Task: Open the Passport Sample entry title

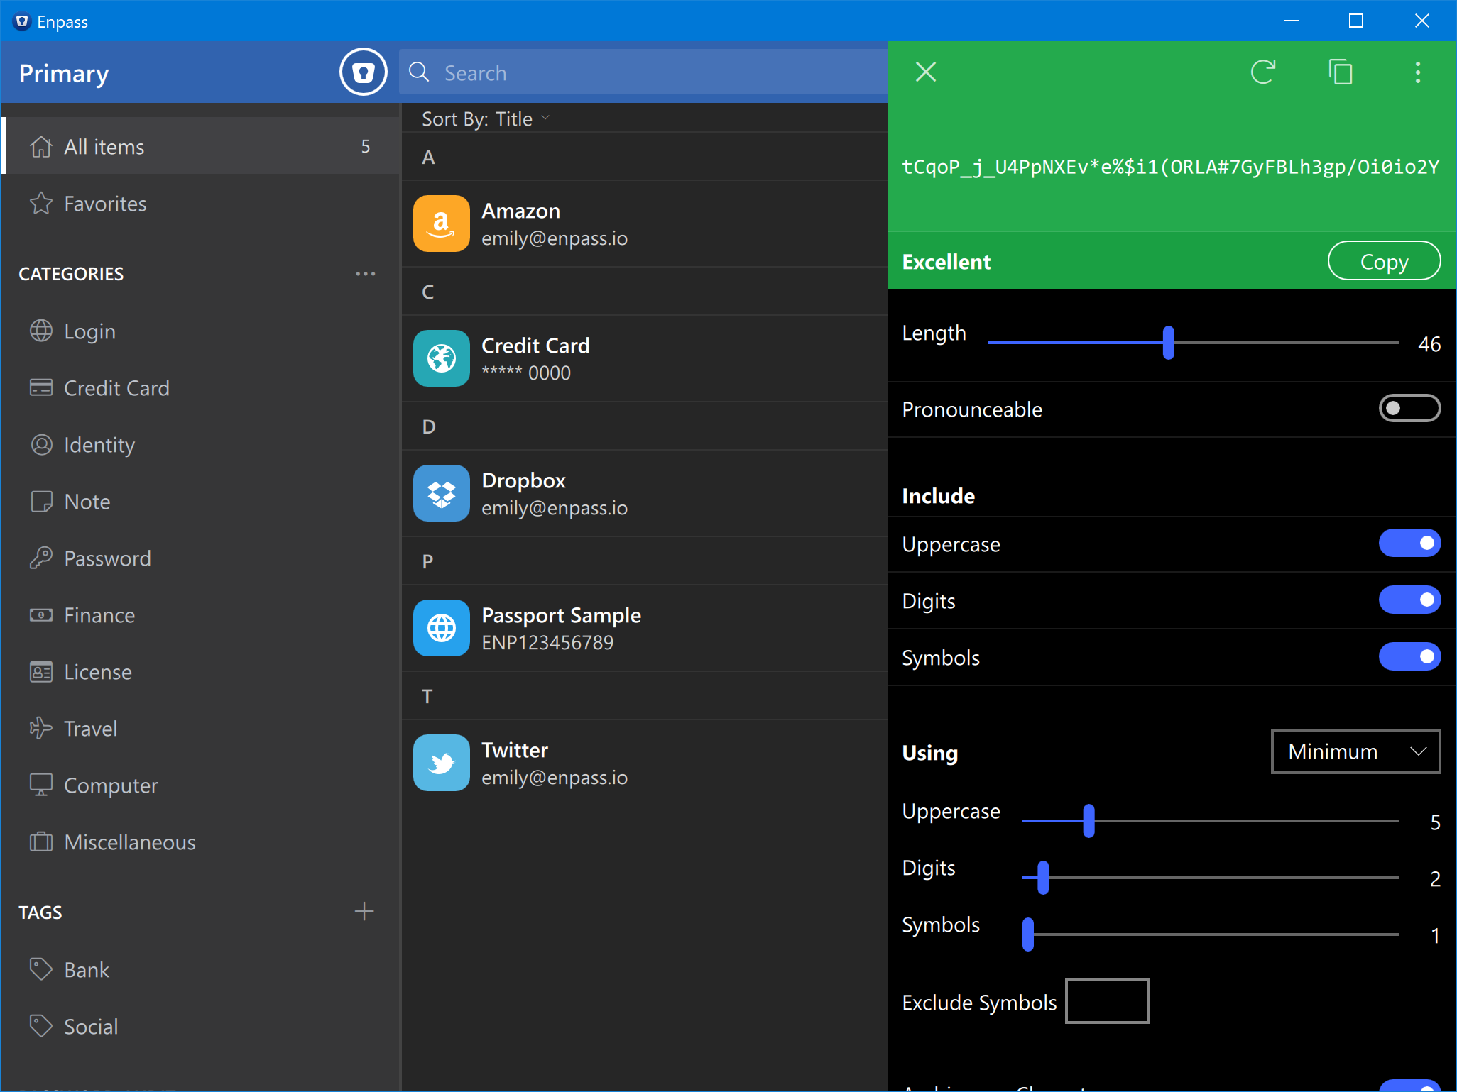Action: tap(561, 615)
